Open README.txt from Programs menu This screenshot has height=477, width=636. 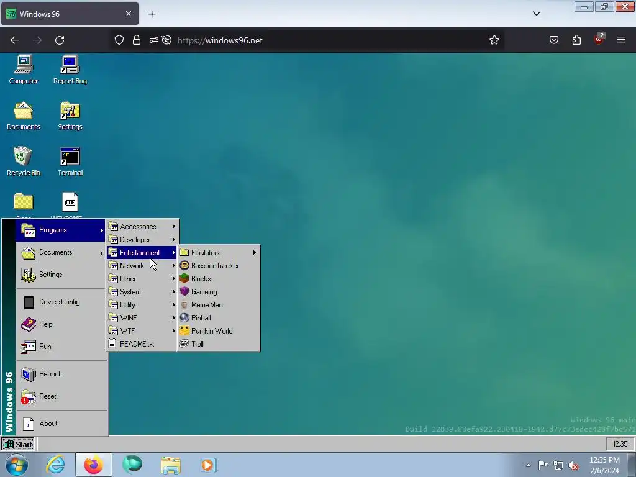pyautogui.click(x=142, y=343)
